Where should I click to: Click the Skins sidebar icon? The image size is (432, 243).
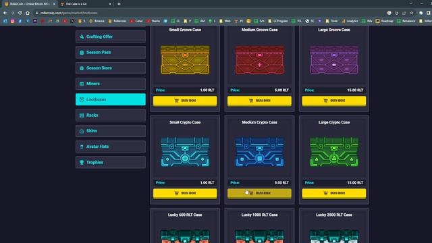(x=82, y=131)
